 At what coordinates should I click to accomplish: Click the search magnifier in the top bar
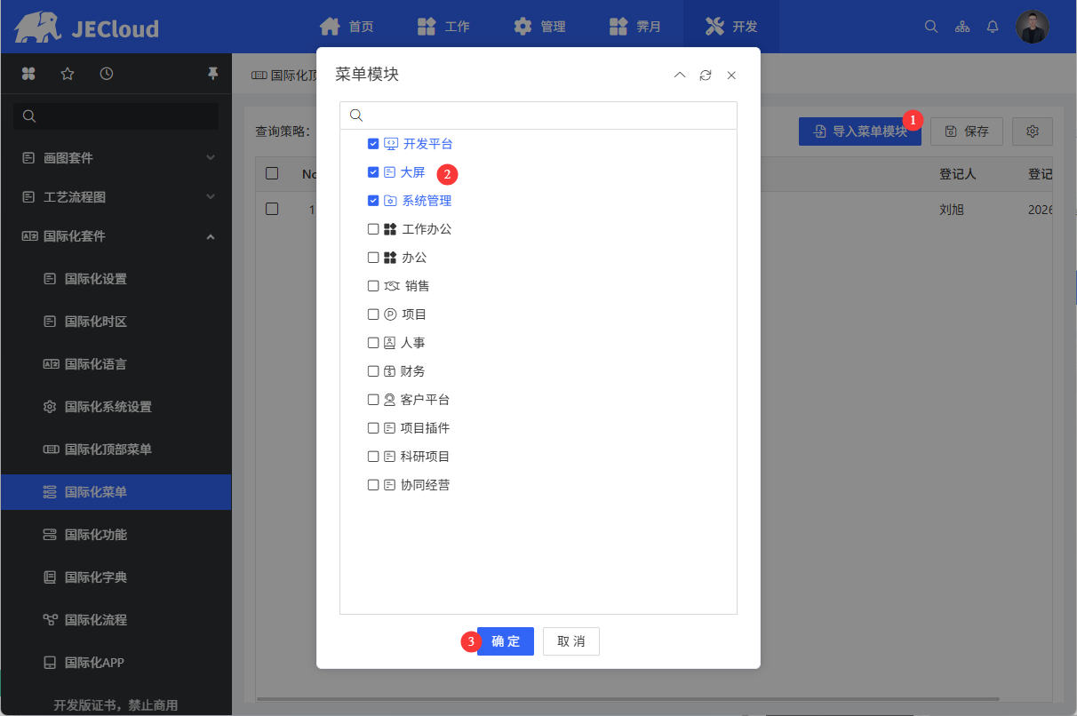tap(931, 27)
